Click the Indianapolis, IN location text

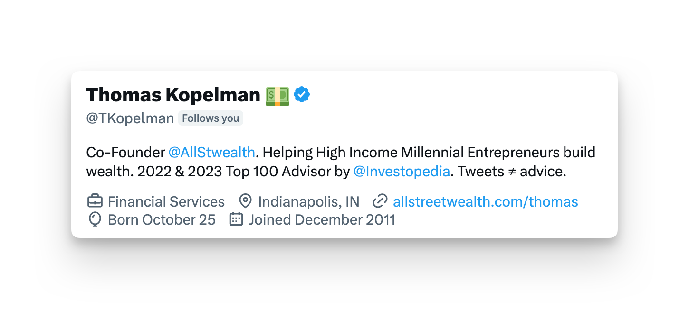coord(309,201)
